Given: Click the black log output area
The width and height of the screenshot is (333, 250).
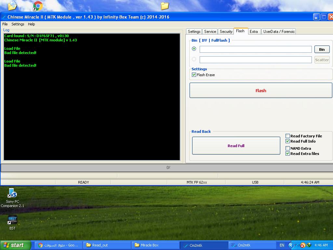Looking at the screenshot, I should coord(92,97).
